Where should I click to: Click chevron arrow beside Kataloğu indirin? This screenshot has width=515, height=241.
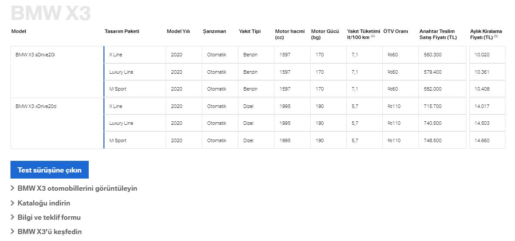click(13, 203)
